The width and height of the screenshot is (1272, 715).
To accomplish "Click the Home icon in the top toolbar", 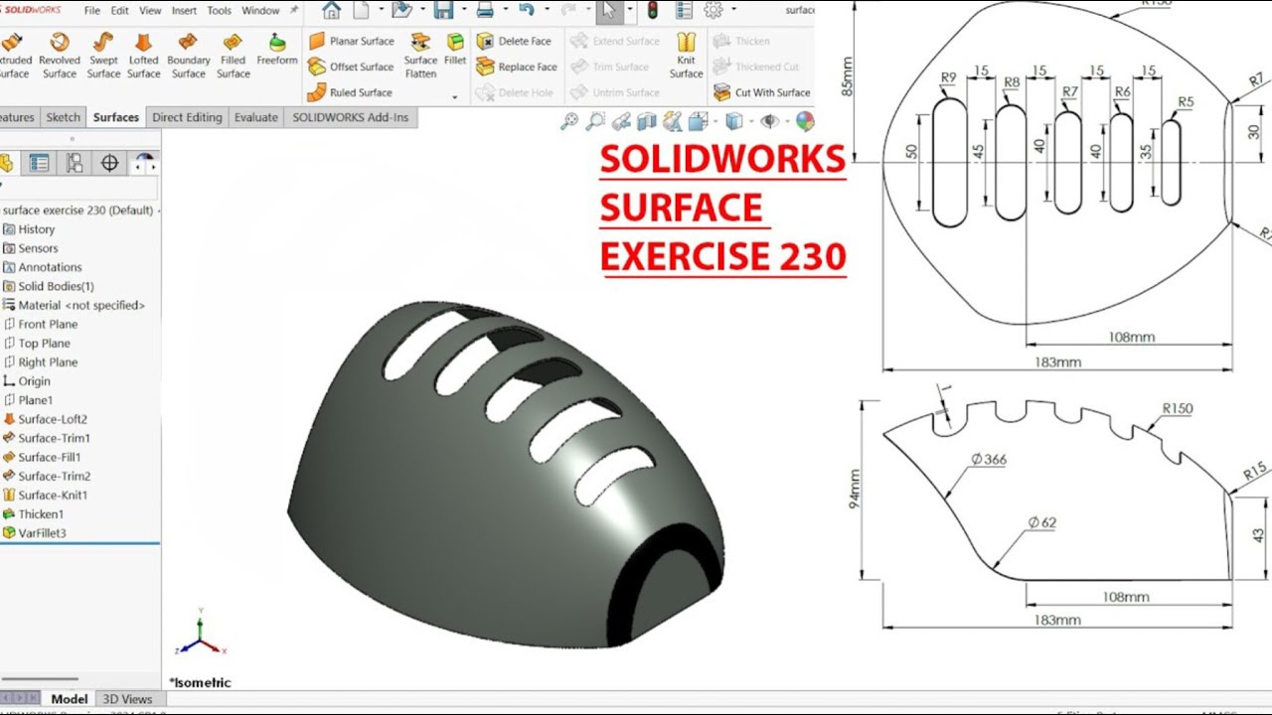I will [x=331, y=11].
